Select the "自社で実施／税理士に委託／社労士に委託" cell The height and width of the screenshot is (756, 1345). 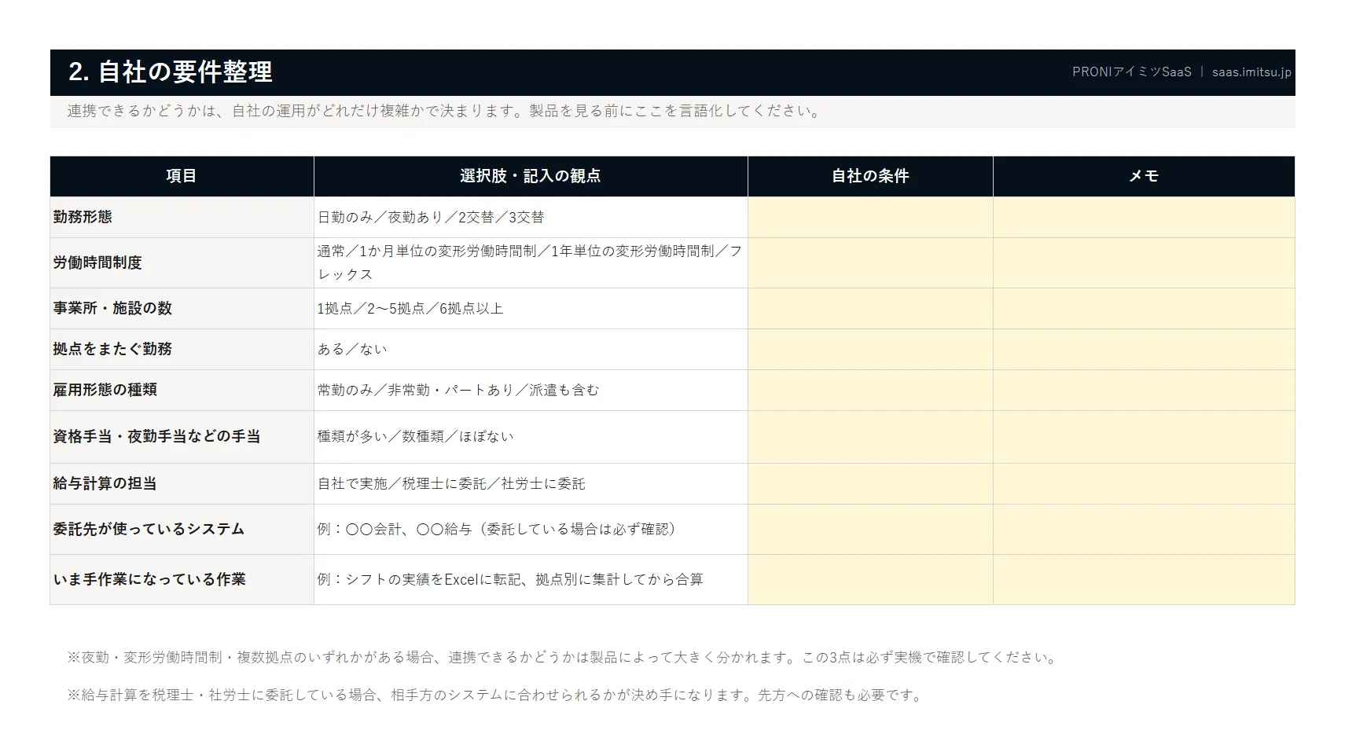[531, 483]
